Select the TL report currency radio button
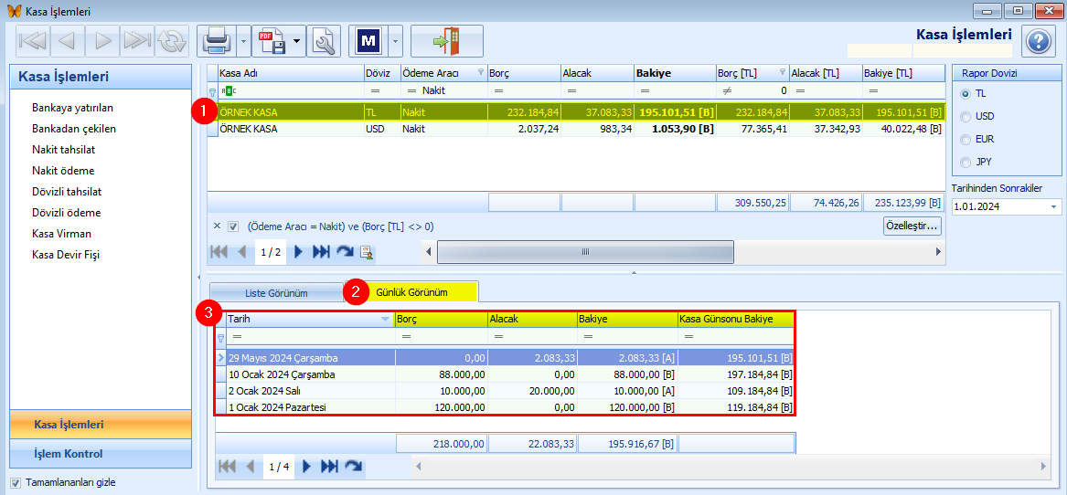The width and height of the screenshot is (1067, 495). (x=965, y=94)
